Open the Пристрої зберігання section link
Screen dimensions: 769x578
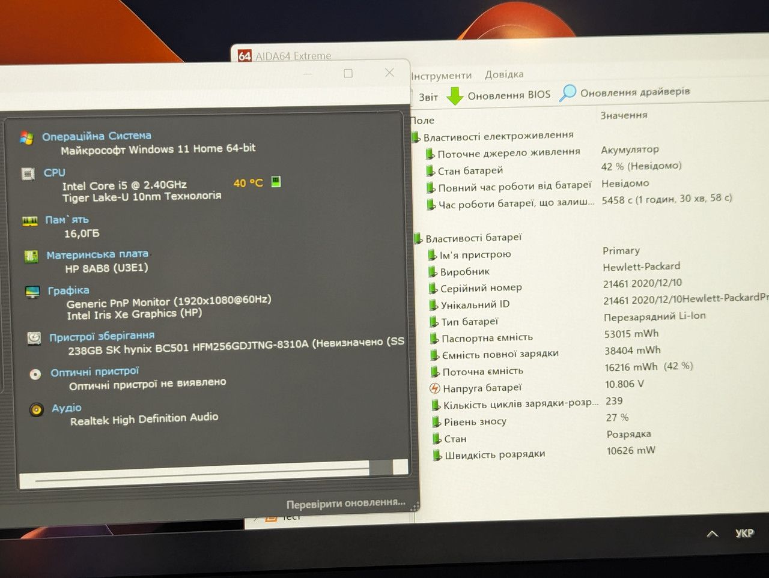(x=102, y=336)
